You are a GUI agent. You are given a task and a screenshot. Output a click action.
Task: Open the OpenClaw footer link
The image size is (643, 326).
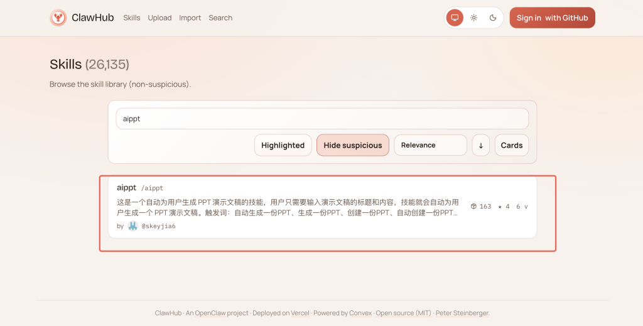coord(213,313)
